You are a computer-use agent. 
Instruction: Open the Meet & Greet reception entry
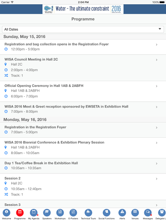83,109
